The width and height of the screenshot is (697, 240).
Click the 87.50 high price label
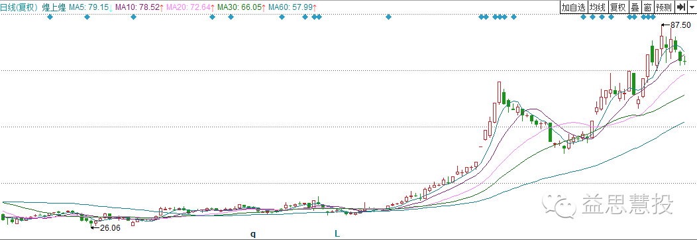tap(680, 25)
